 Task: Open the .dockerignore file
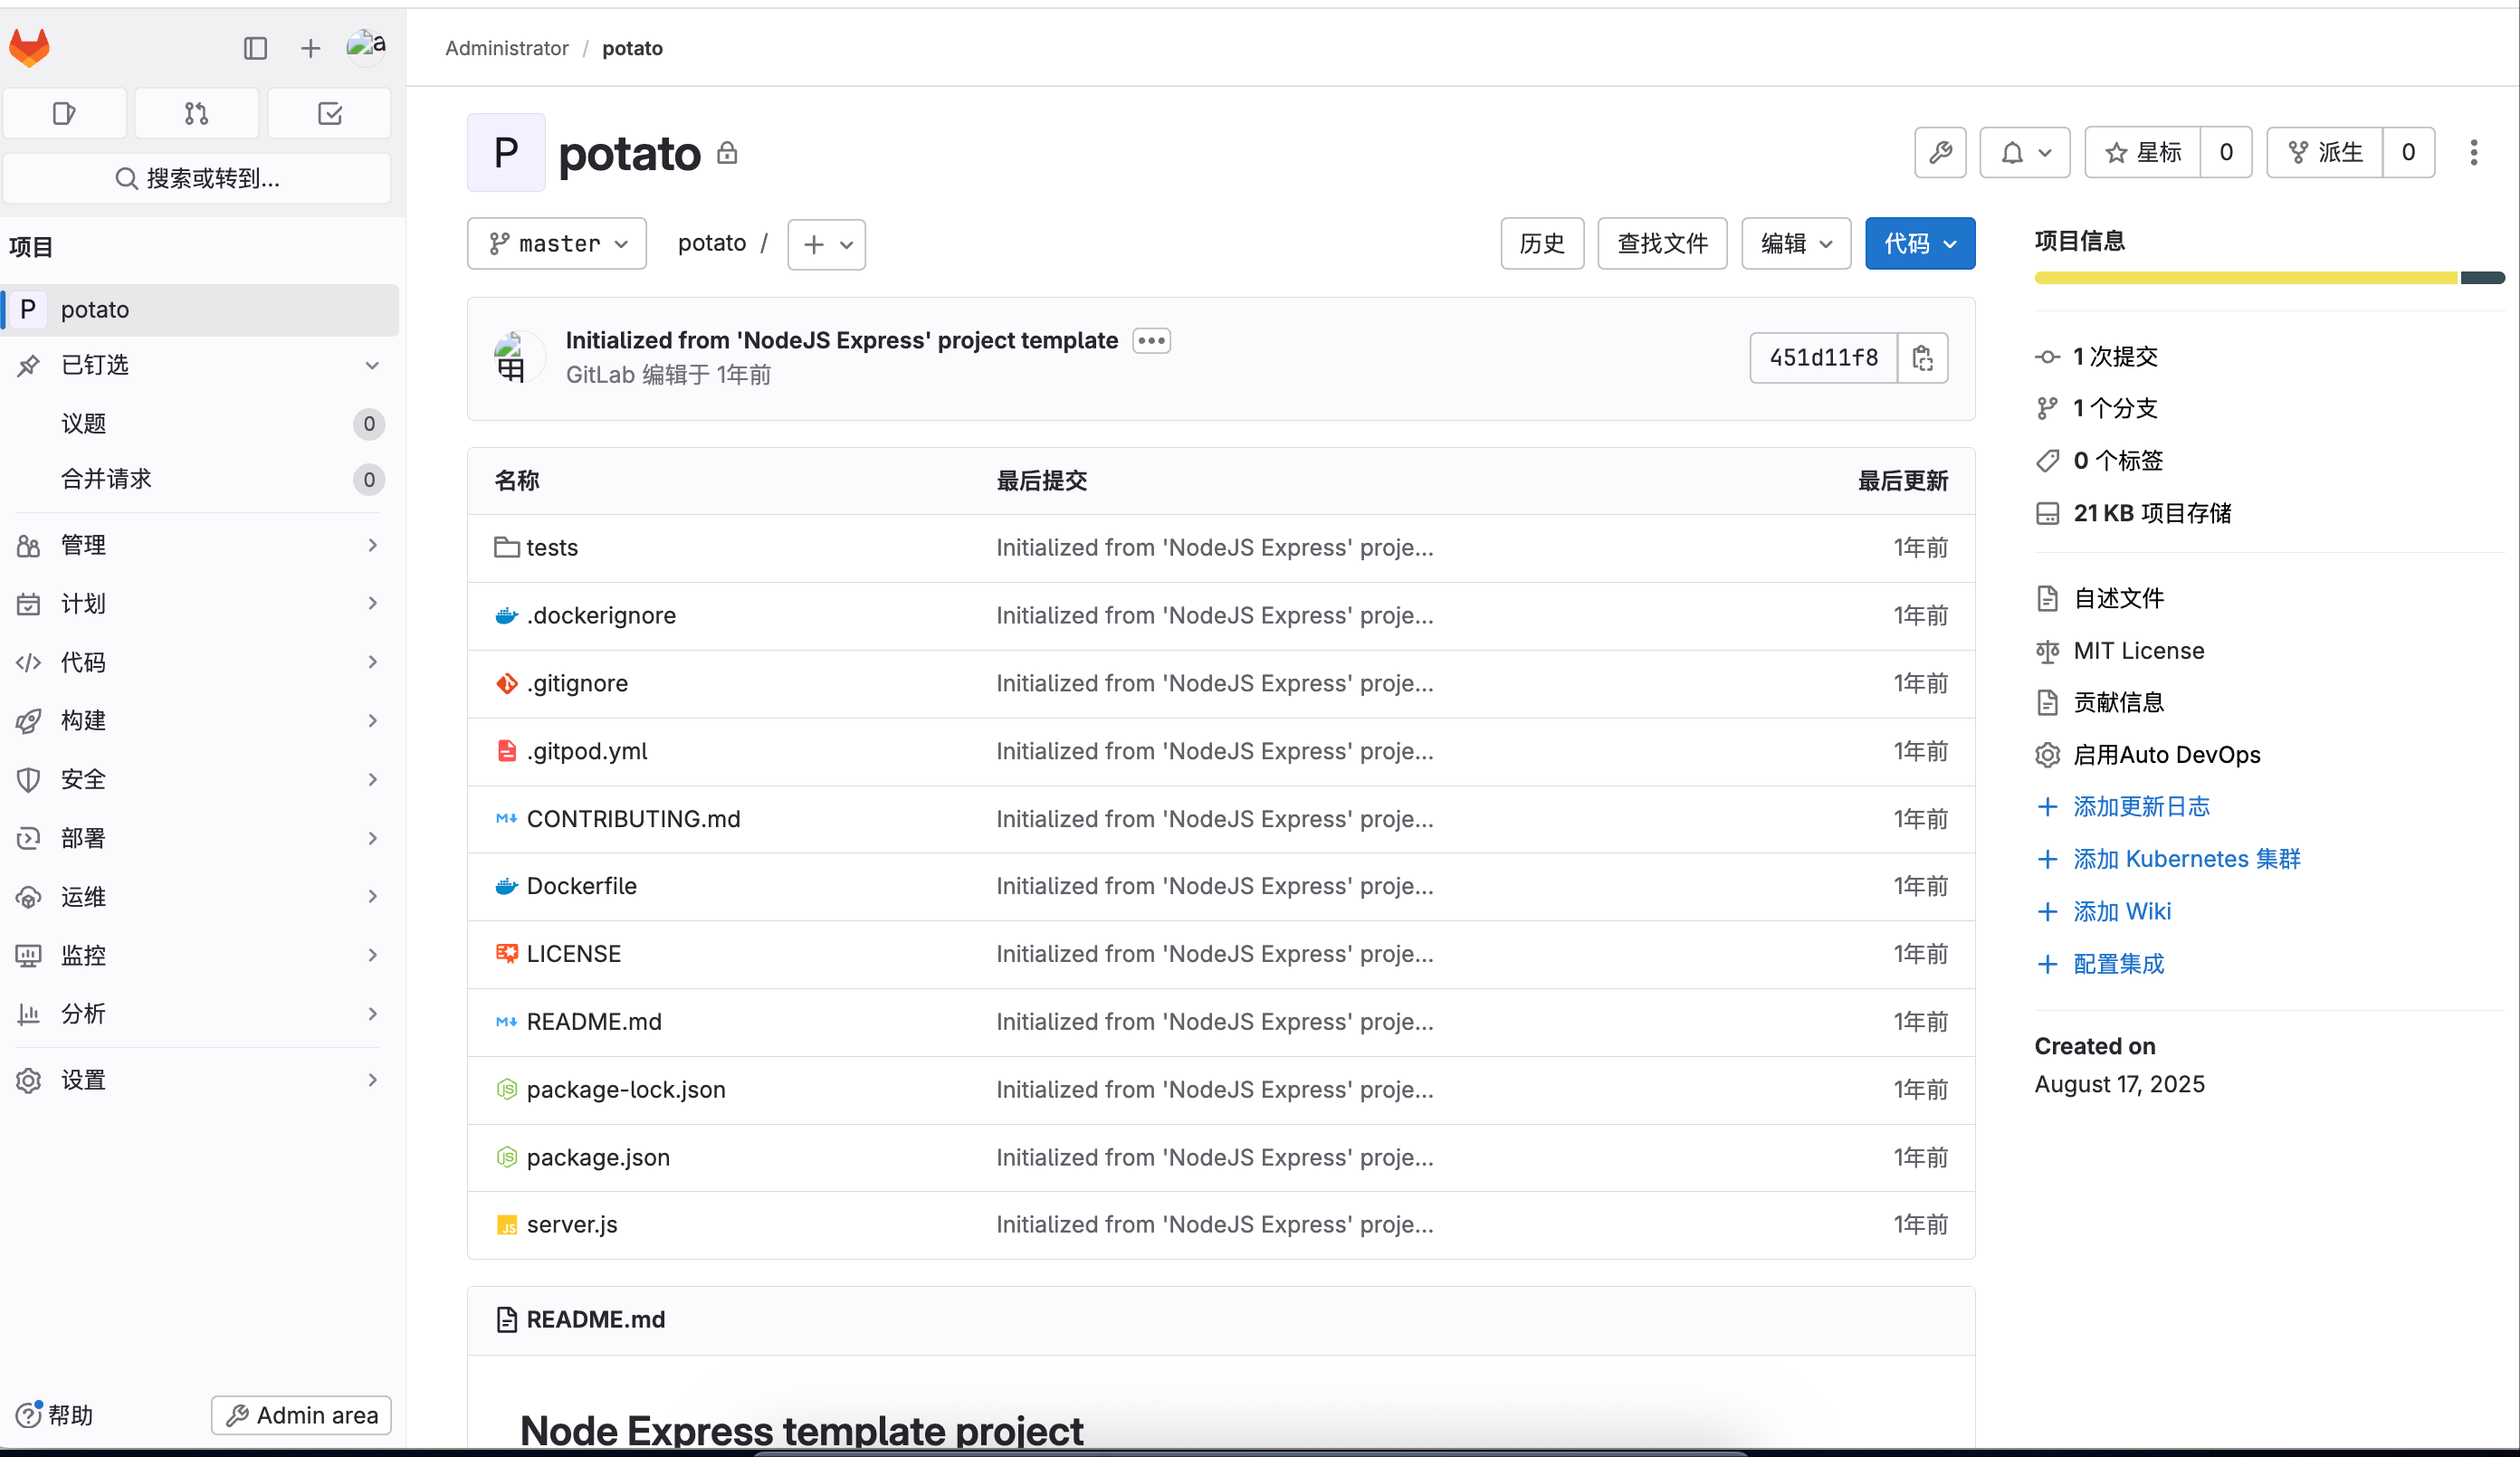(601, 616)
